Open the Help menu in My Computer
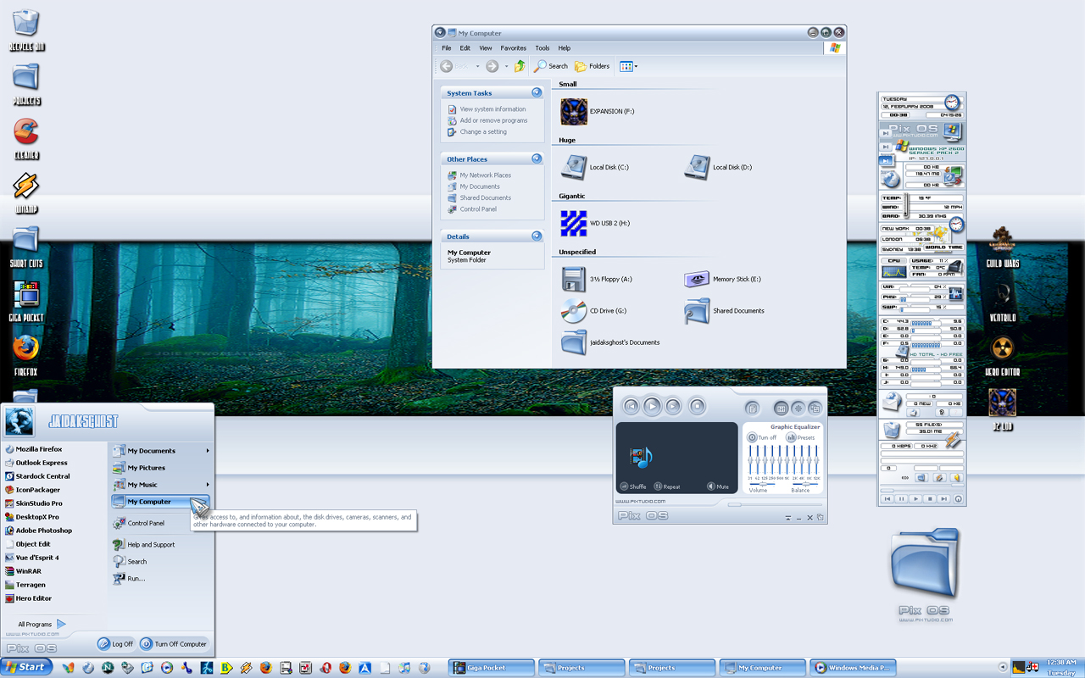1085x678 pixels. pos(565,48)
